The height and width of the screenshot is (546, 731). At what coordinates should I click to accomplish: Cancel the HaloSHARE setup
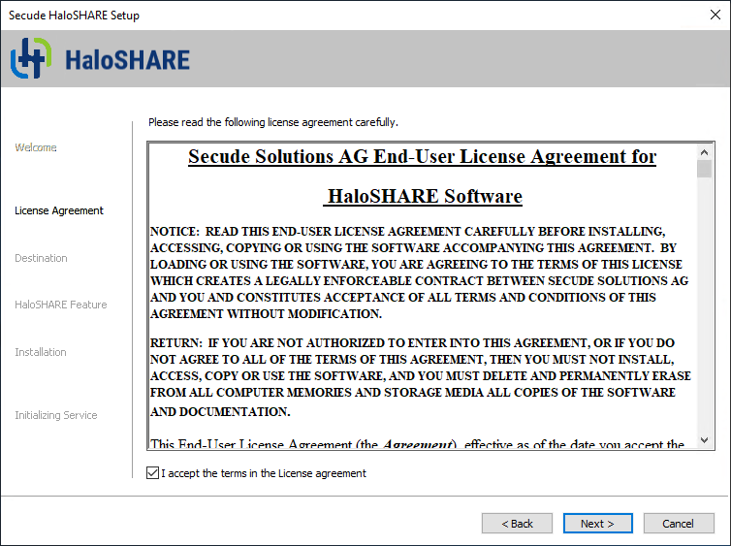[678, 524]
